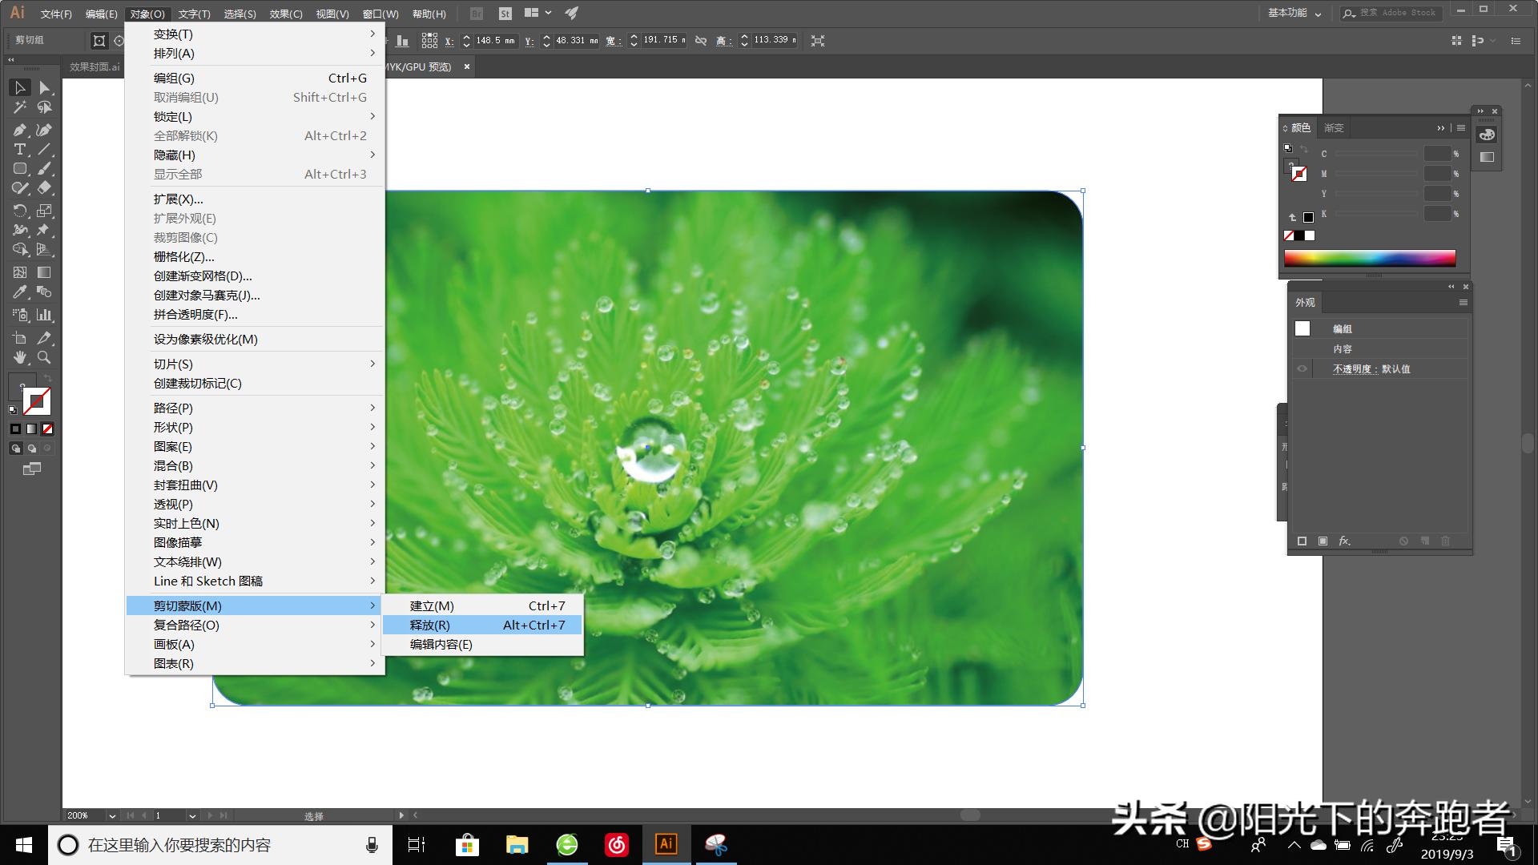Click the color palette icon in the collapsed panel dock
Image resolution: width=1538 pixels, height=865 pixels.
1487,135
